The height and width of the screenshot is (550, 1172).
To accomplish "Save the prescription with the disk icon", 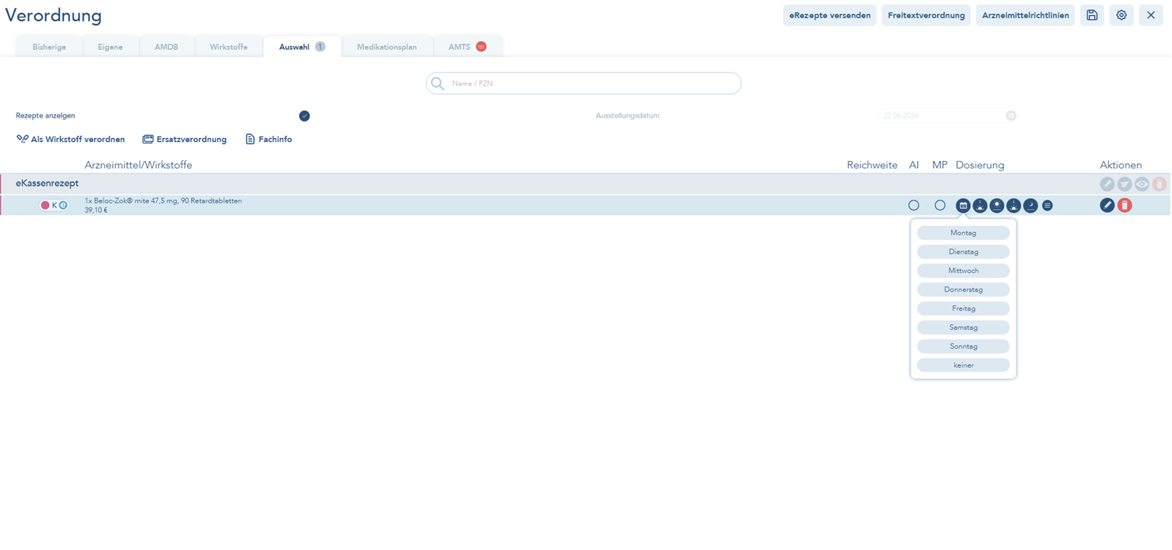I will 1092,15.
